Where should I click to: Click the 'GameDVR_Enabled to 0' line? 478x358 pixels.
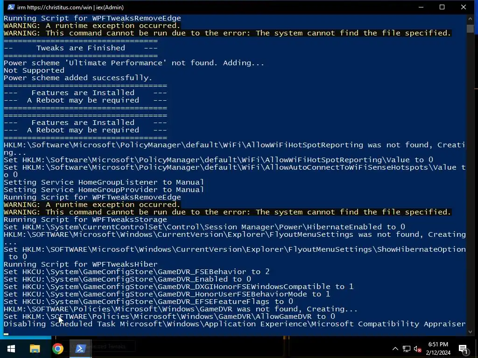point(127,279)
